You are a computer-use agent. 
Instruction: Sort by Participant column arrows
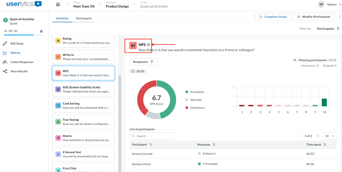click(x=151, y=145)
